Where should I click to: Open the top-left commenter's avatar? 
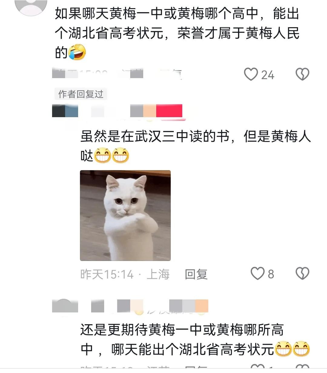pos(31,5)
